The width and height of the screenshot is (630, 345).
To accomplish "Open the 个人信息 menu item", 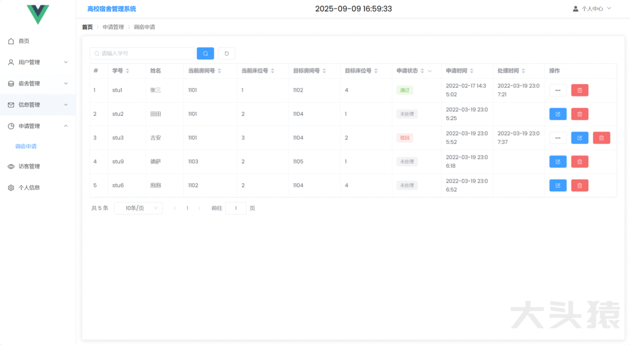I will click(38, 188).
